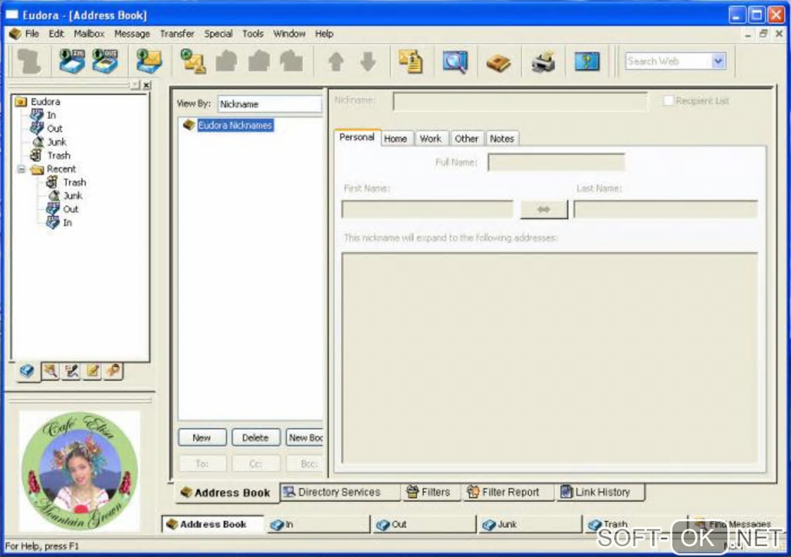Select the Out mailbox under Recent
The image size is (791, 557).
(x=71, y=209)
